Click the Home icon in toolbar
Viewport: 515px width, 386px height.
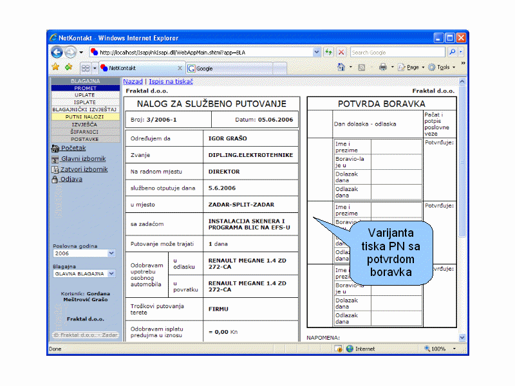341,67
